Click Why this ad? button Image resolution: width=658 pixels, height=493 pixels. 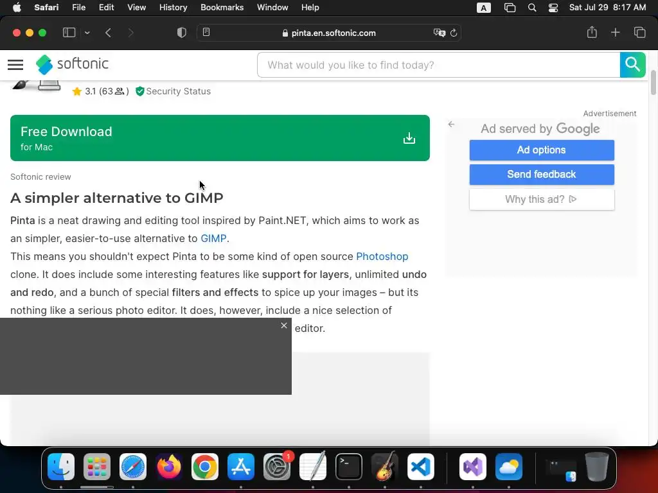tap(542, 200)
